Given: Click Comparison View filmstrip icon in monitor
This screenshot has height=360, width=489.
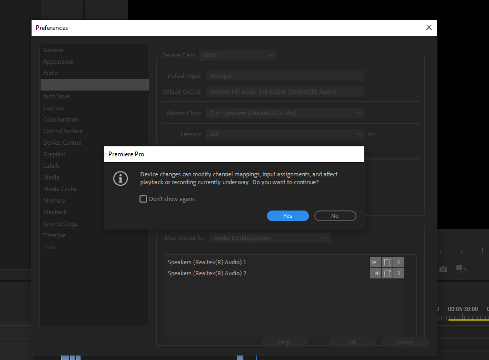Looking at the screenshot, I should (461, 269).
